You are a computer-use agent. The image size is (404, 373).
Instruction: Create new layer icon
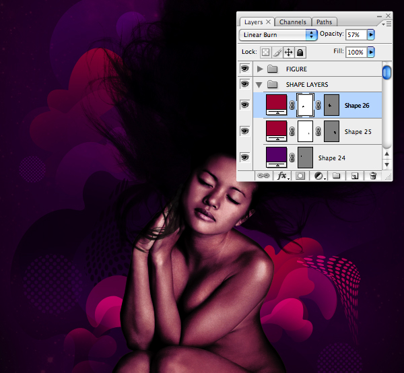[355, 176]
